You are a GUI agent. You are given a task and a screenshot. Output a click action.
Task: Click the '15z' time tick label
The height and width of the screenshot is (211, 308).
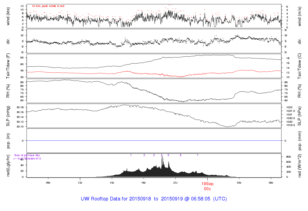click(x=112, y=183)
